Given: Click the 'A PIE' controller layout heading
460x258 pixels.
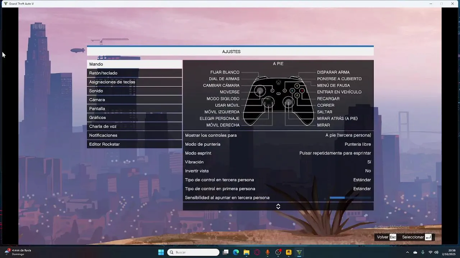Looking at the screenshot, I should point(278,64).
